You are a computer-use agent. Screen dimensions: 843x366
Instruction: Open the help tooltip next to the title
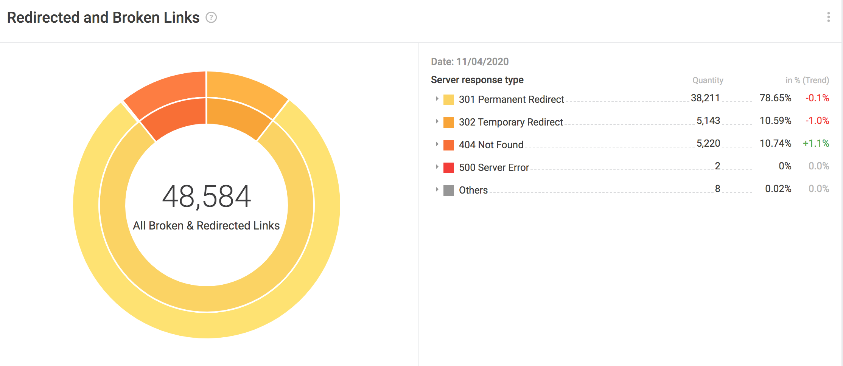211,17
